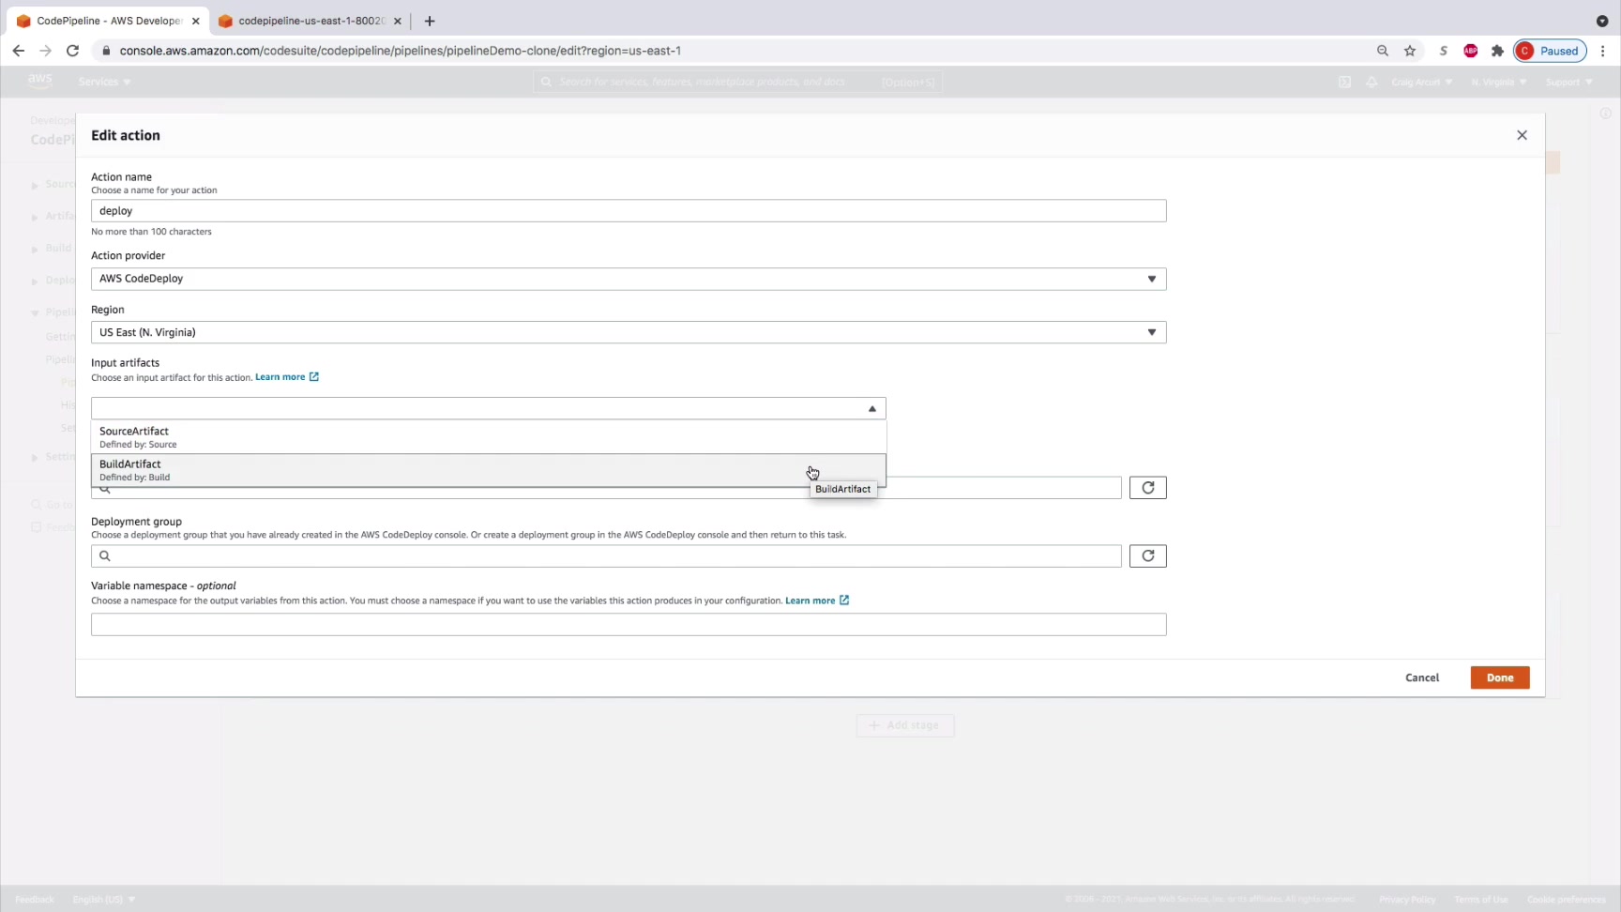Click the info icon at page edge
The height and width of the screenshot is (912, 1621).
1605,114
